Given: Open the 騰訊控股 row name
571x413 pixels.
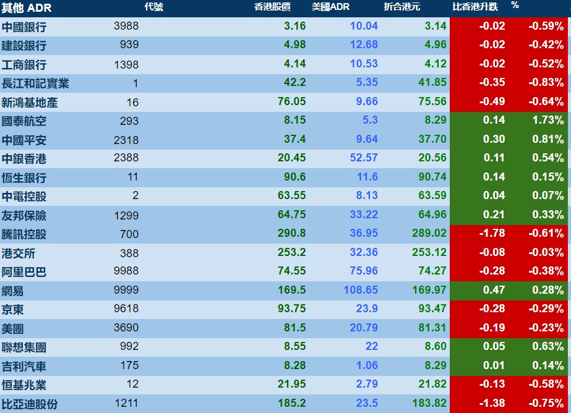Looking at the screenshot, I should pos(24,234).
